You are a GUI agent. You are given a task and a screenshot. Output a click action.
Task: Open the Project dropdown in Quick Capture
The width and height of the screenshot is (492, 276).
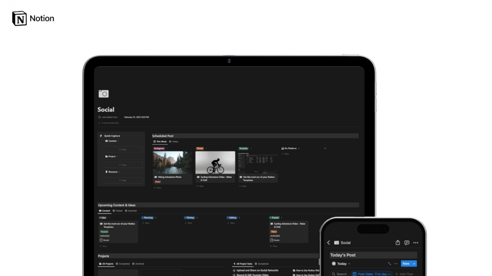pyautogui.click(x=112, y=156)
